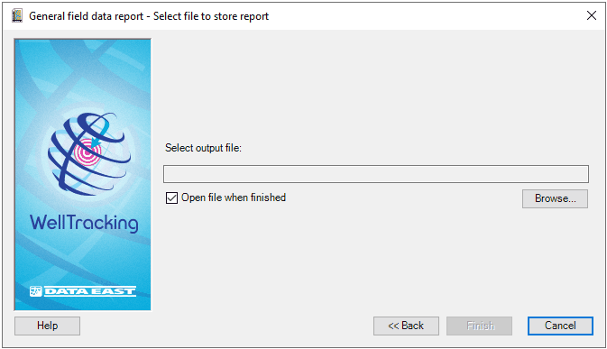Go to previous step with << Back
Image resolution: width=607 pixels, height=349 pixels.
click(406, 326)
